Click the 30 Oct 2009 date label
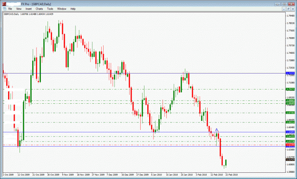This screenshot has width=297, height=179. 53,175
